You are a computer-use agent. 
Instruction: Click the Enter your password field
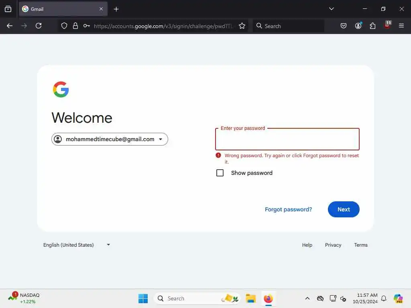pos(287,139)
